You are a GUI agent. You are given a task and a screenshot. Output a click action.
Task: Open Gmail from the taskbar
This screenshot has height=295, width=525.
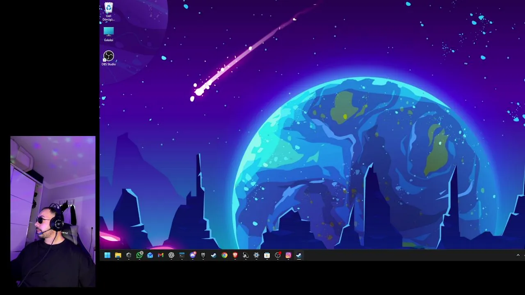161,255
